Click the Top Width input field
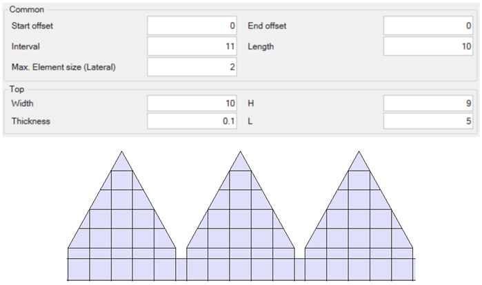482x285 pixels. 192,104
